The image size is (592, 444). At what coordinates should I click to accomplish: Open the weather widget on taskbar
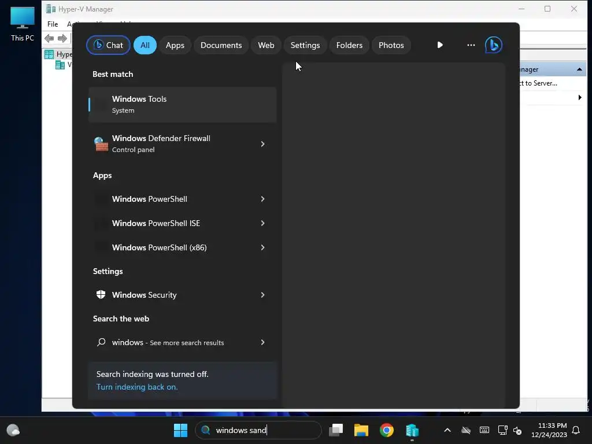(x=13, y=430)
